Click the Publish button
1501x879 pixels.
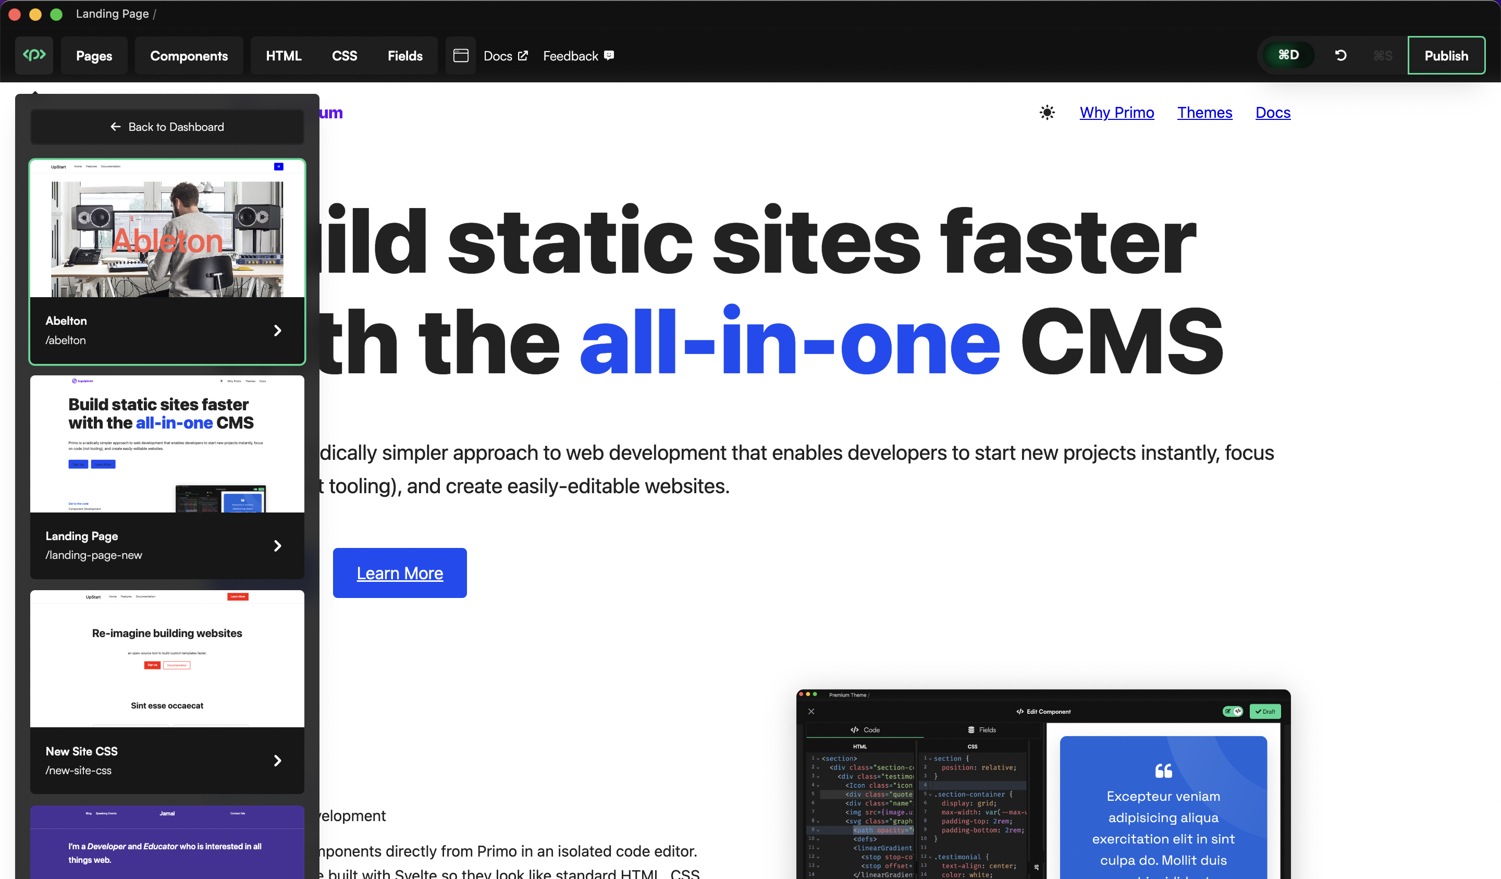pyautogui.click(x=1446, y=55)
